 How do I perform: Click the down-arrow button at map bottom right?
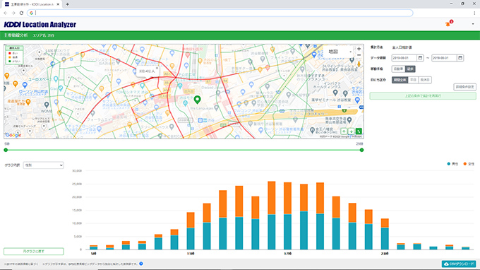point(351,131)
